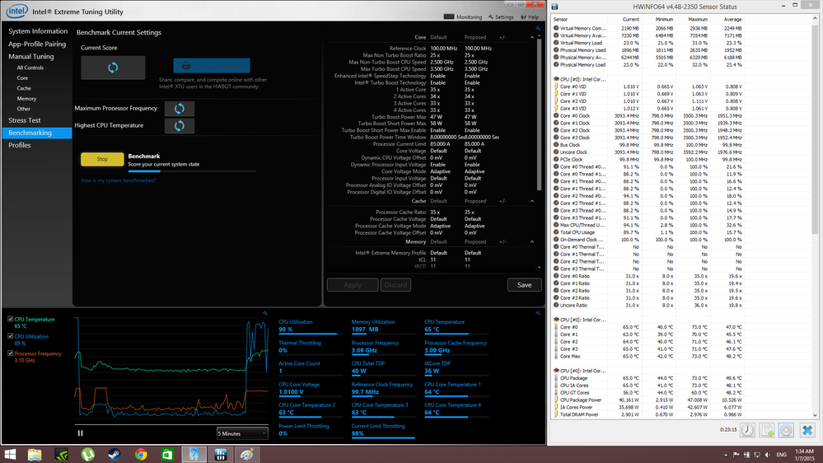
Task: Open All Controls under Manual Tuning
Action: pyautogui.click(x=30, y=68)
